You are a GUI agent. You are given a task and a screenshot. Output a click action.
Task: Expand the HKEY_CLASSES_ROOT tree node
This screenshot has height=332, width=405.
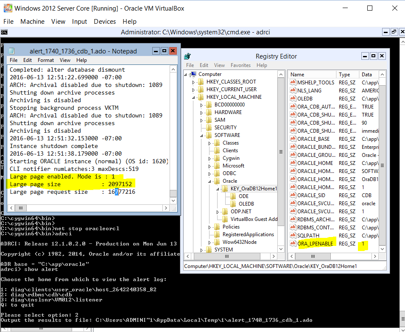click(194, 82)
